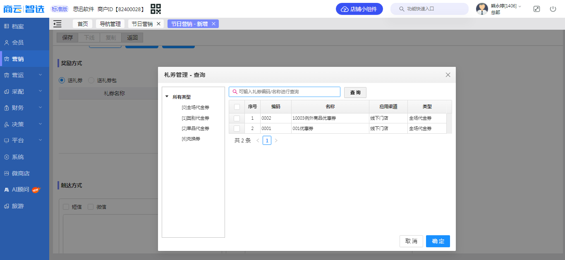The width and height of the screenshot is (565, 260).
Task: Click the 功能快速入口 quick search box
Action: [429, 9]
